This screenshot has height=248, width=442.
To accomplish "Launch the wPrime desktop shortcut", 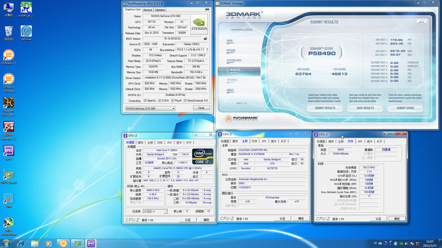I will (x=26, y=33).
